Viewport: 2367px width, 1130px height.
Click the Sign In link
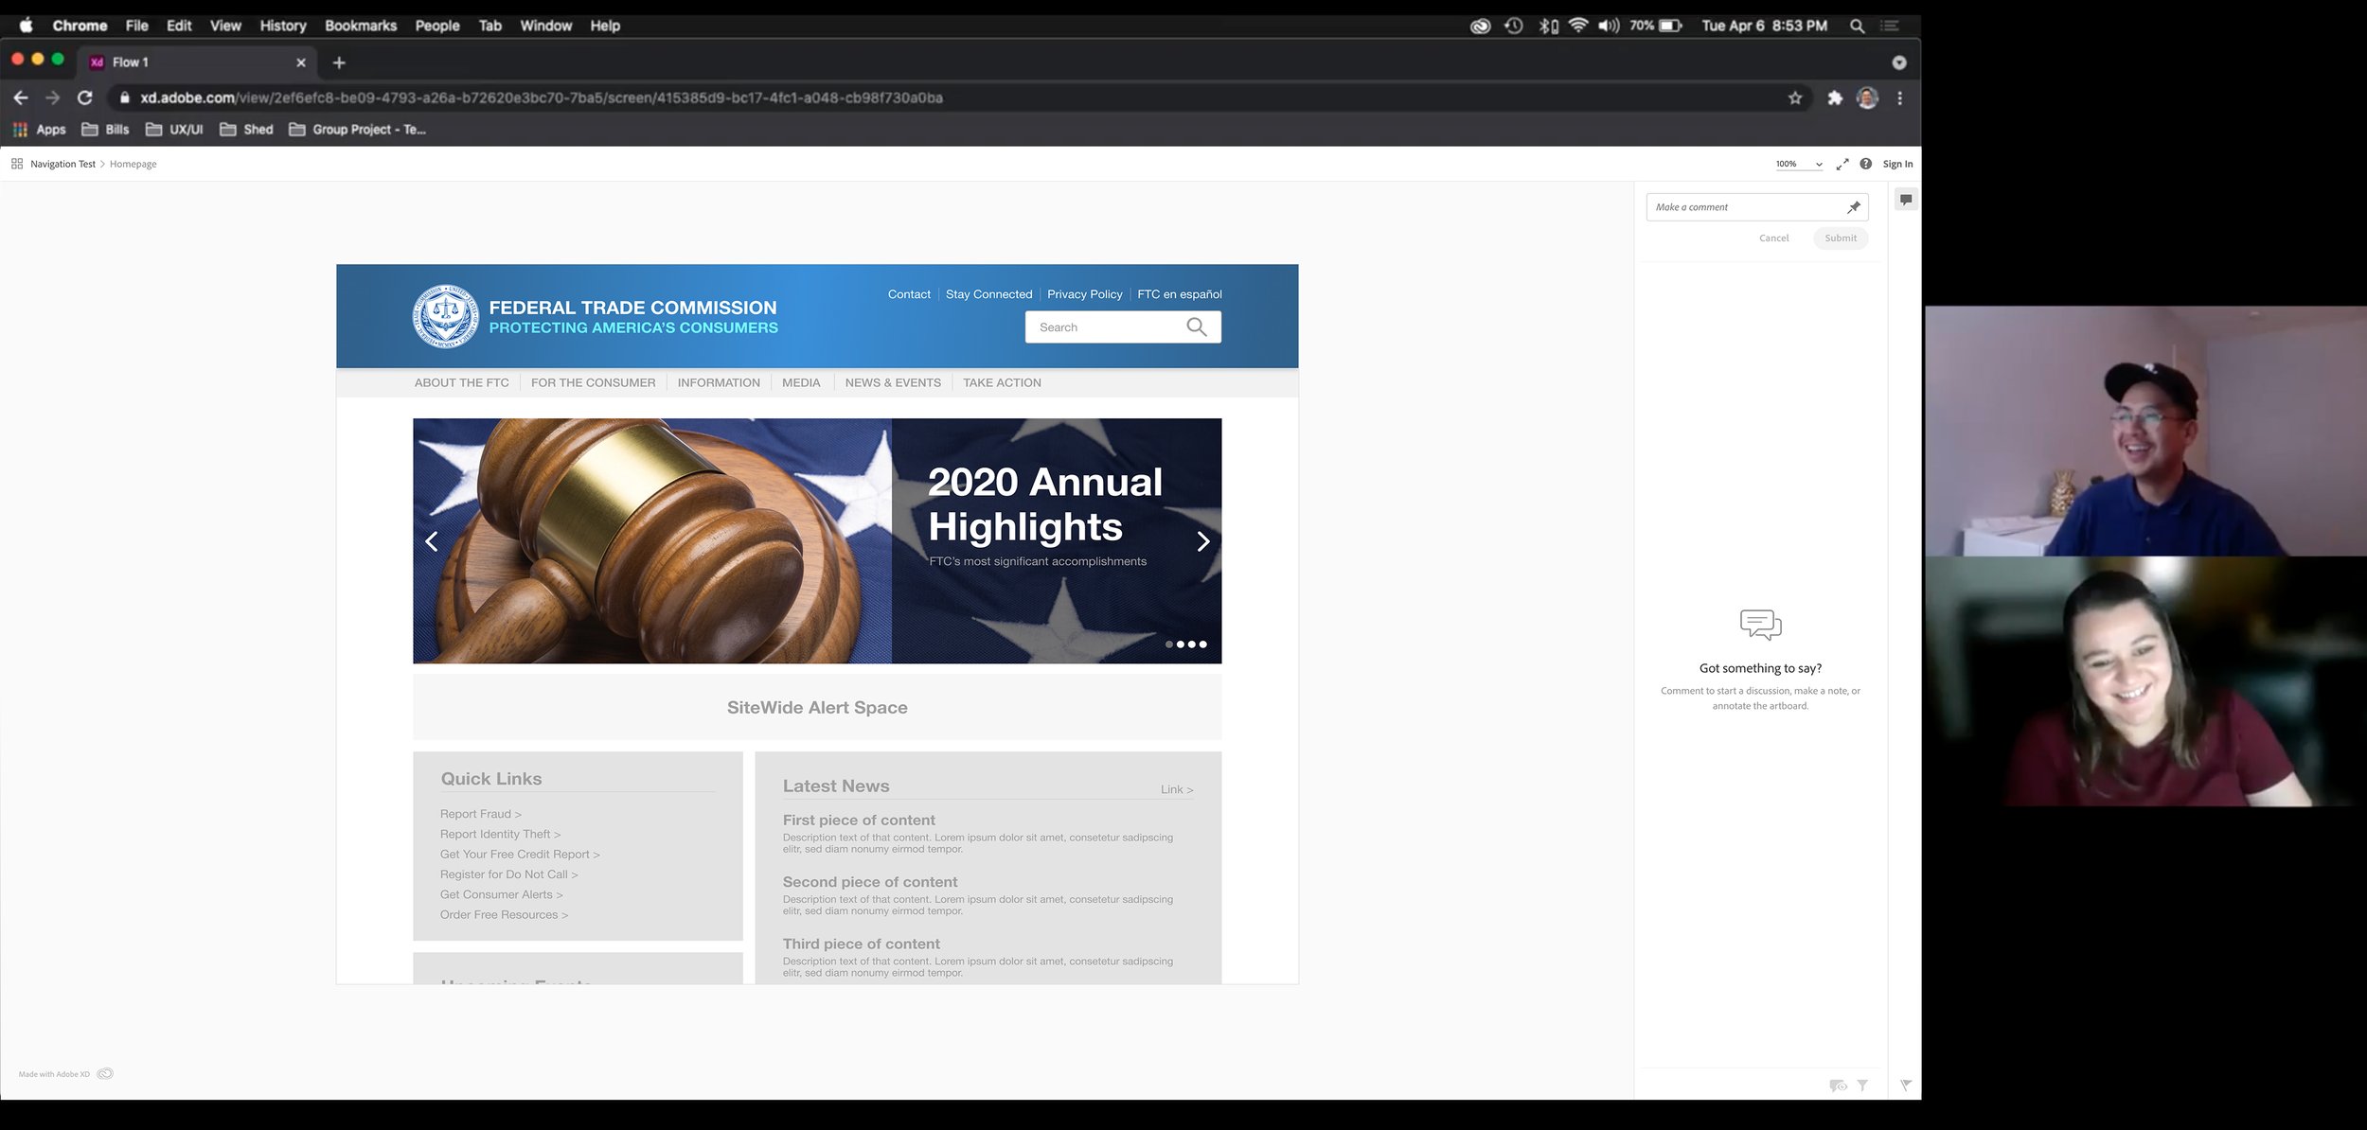pyautogui.click(x=1896, y=164)
